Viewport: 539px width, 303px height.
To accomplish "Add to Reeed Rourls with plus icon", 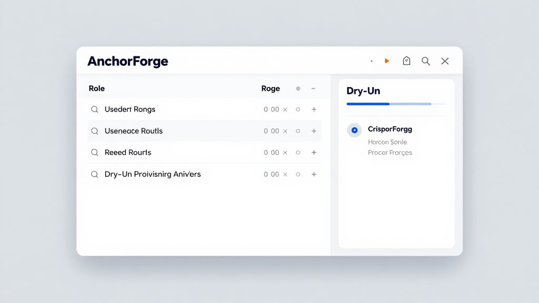I will [x=314, y=152].
